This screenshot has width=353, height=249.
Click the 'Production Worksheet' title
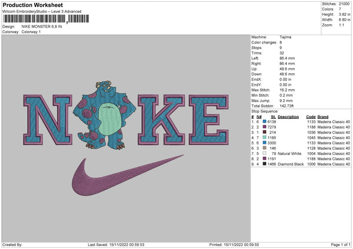tap(33, 5)
